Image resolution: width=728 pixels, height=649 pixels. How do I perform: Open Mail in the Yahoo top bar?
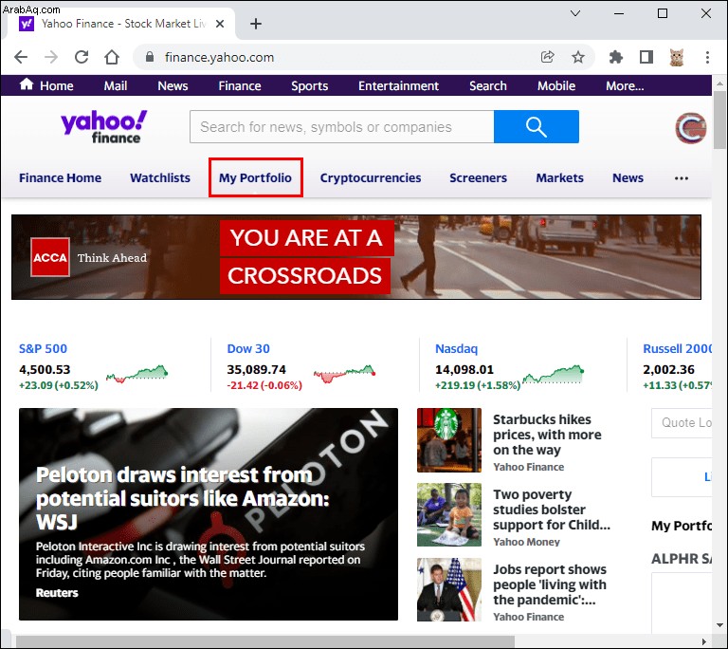(x=115, y=86)
